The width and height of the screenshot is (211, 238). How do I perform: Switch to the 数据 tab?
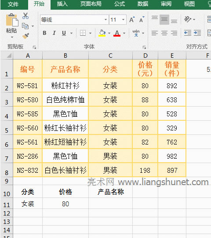(143, 4)
